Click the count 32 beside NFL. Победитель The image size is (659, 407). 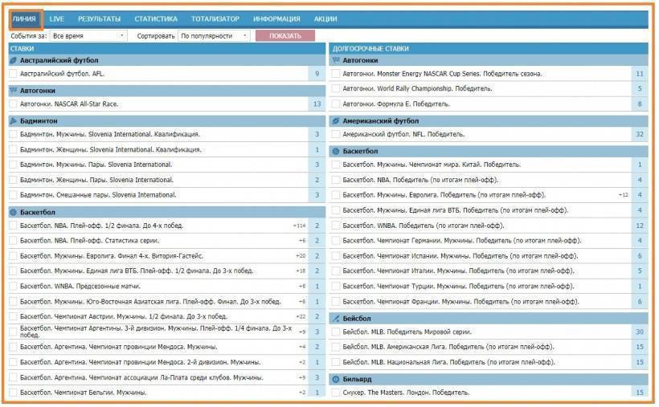click(640, 135)
